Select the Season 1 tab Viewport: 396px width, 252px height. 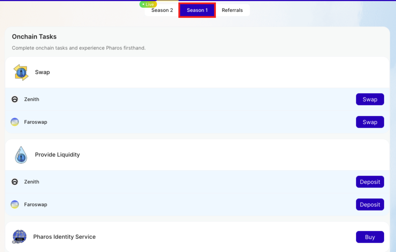tap(197, 10)
